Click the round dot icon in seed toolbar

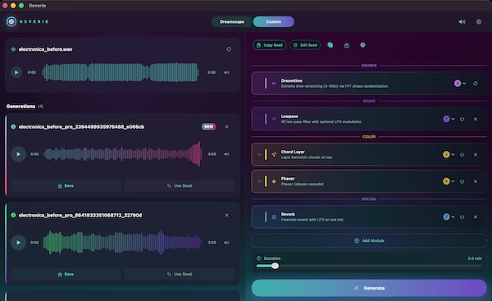coord(362,45)
